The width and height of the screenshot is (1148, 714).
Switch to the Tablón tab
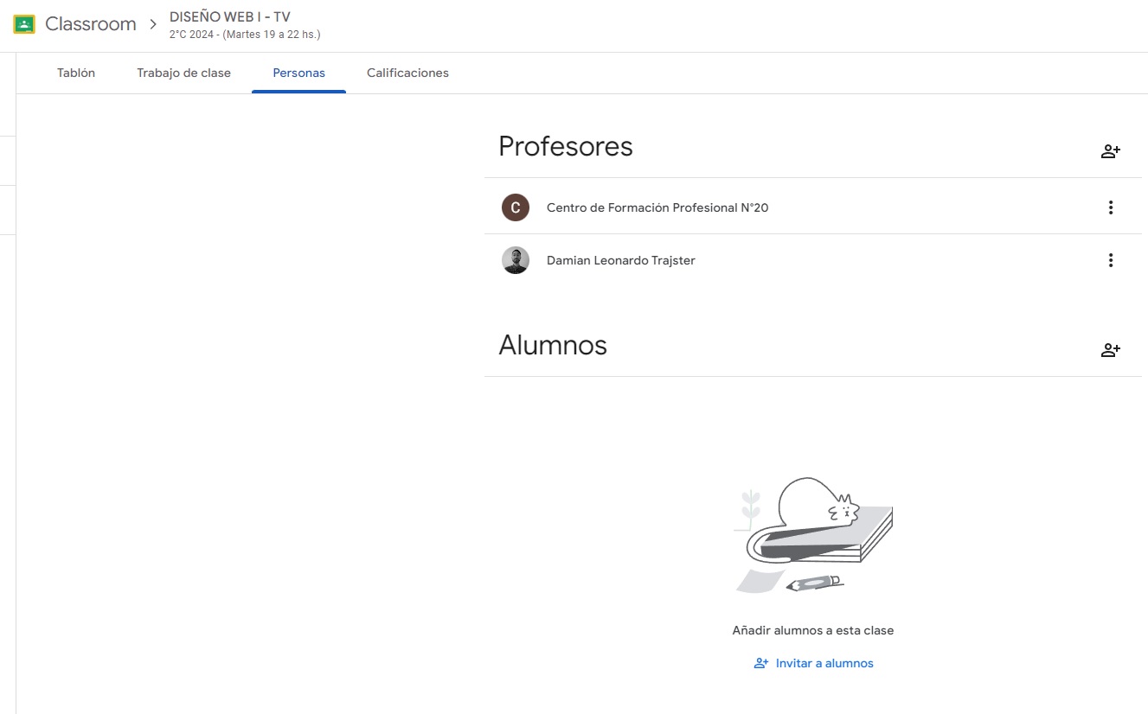[x=76, y=73]
